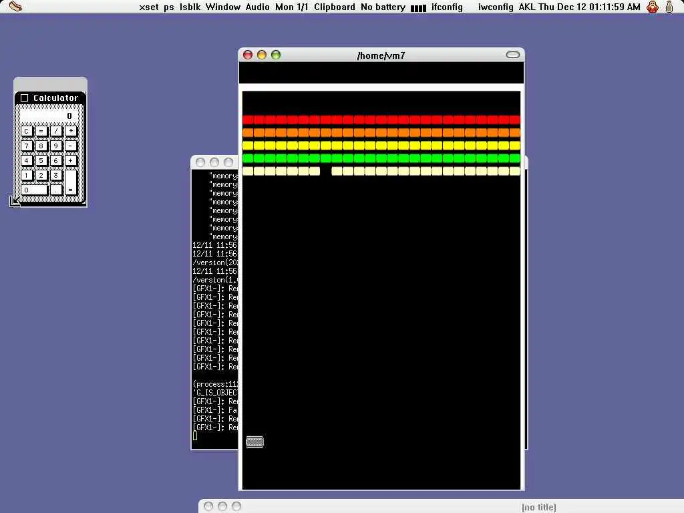The image size is (684, 513).
Task: Click ifconfig in the menu bar
Action: click(x=447, y=7)
